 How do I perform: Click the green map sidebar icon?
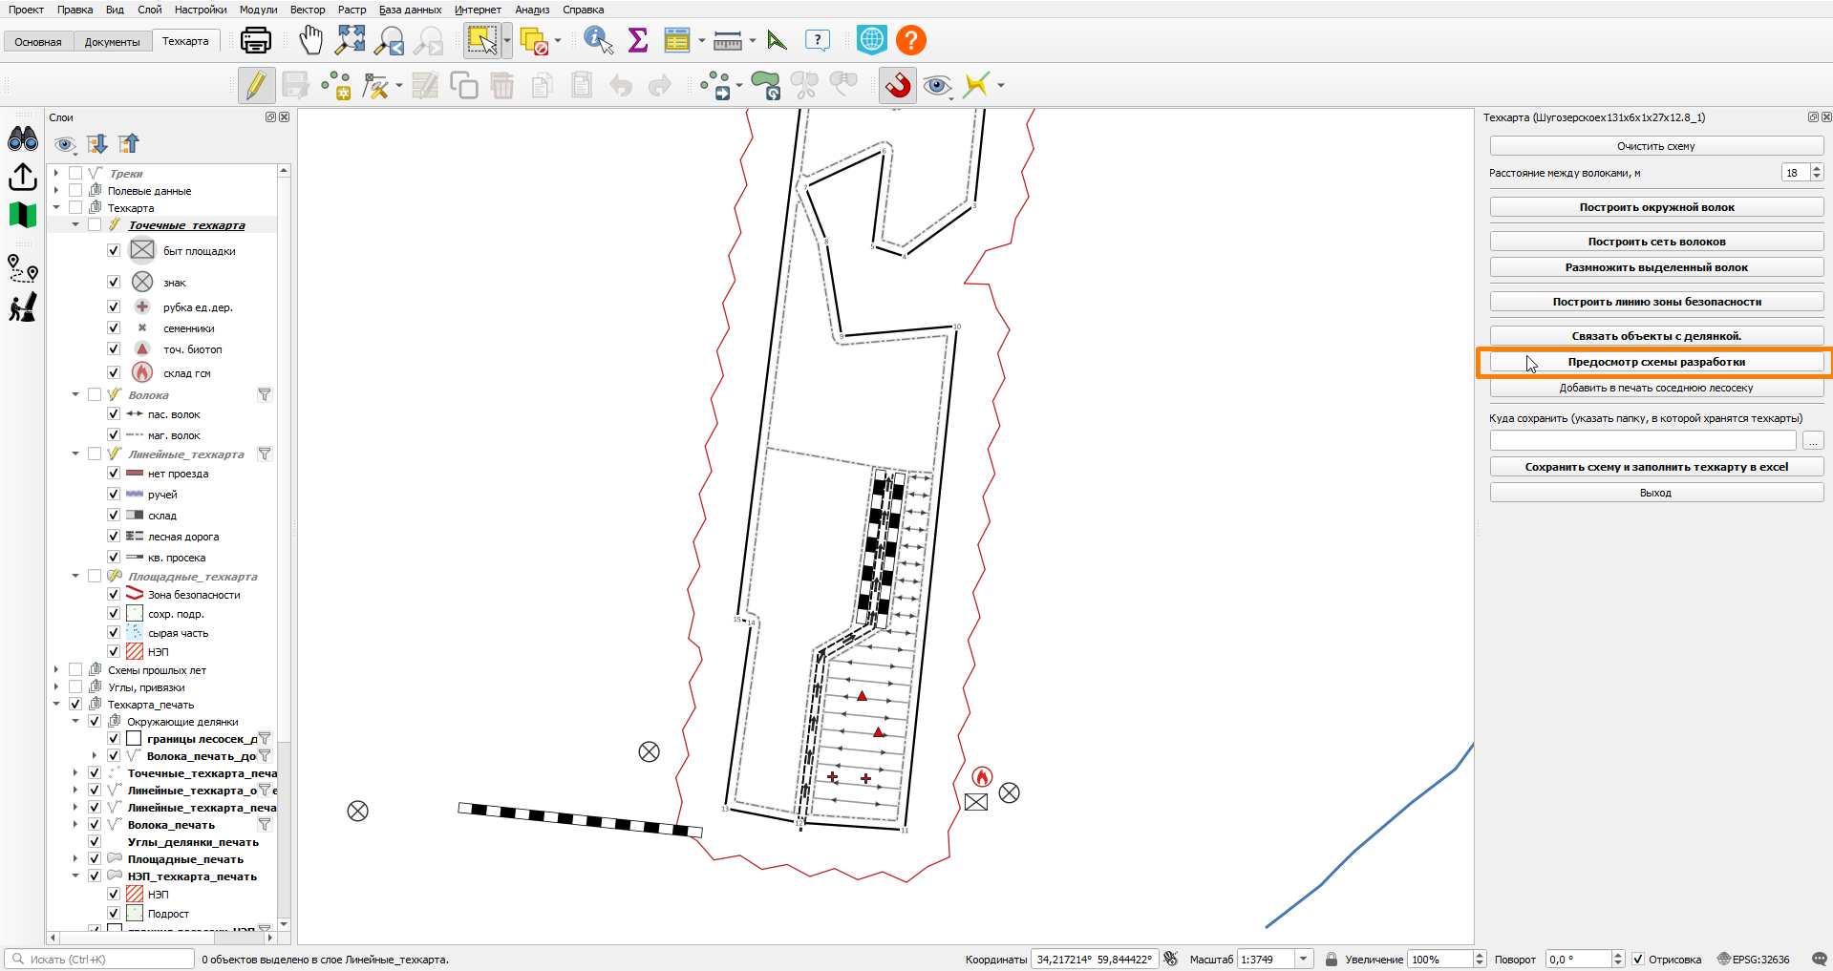(23, 215)
